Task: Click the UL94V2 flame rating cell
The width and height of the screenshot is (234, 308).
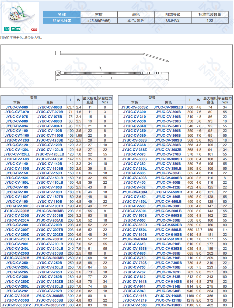Action: (x=173, y=20)
